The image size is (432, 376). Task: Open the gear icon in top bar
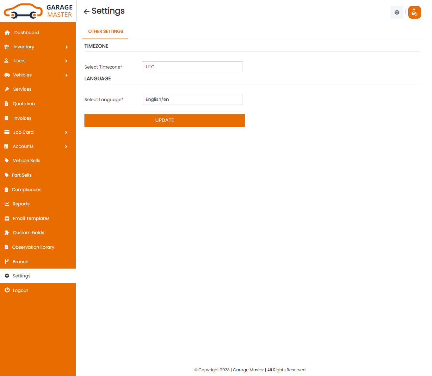point(397,12)
